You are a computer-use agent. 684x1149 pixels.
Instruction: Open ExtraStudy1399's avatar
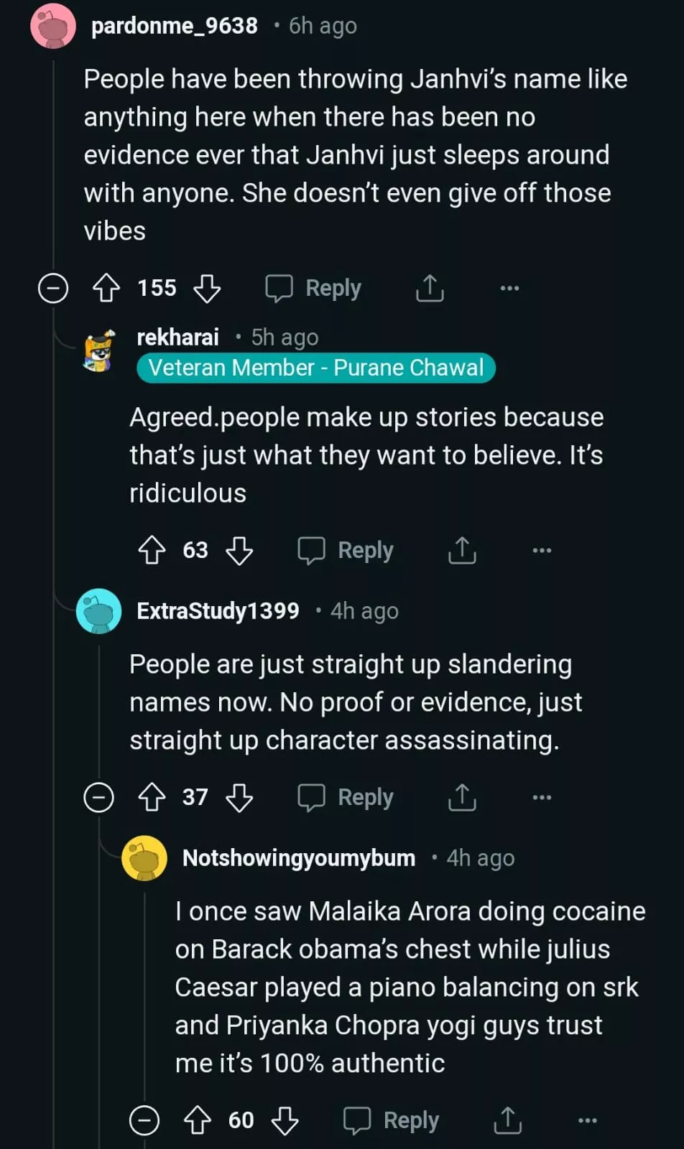point(99,611)
